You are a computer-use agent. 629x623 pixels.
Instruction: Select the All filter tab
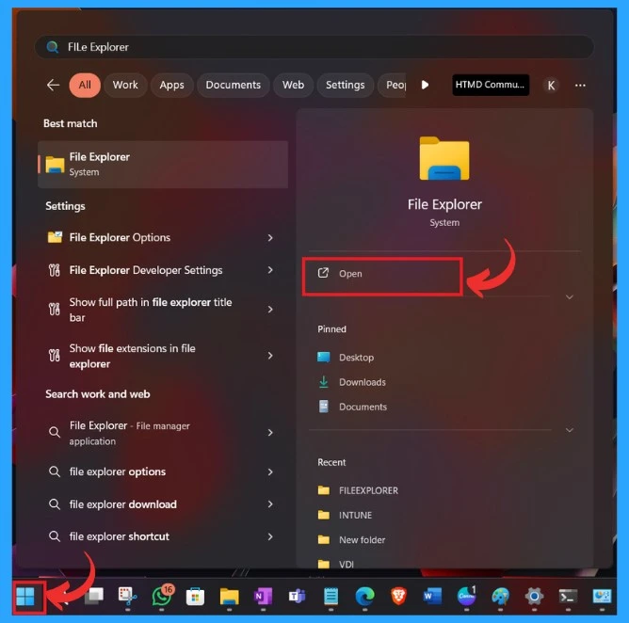point(85,85)
